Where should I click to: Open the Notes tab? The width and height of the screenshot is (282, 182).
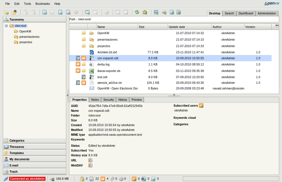[x=95, y=100]
